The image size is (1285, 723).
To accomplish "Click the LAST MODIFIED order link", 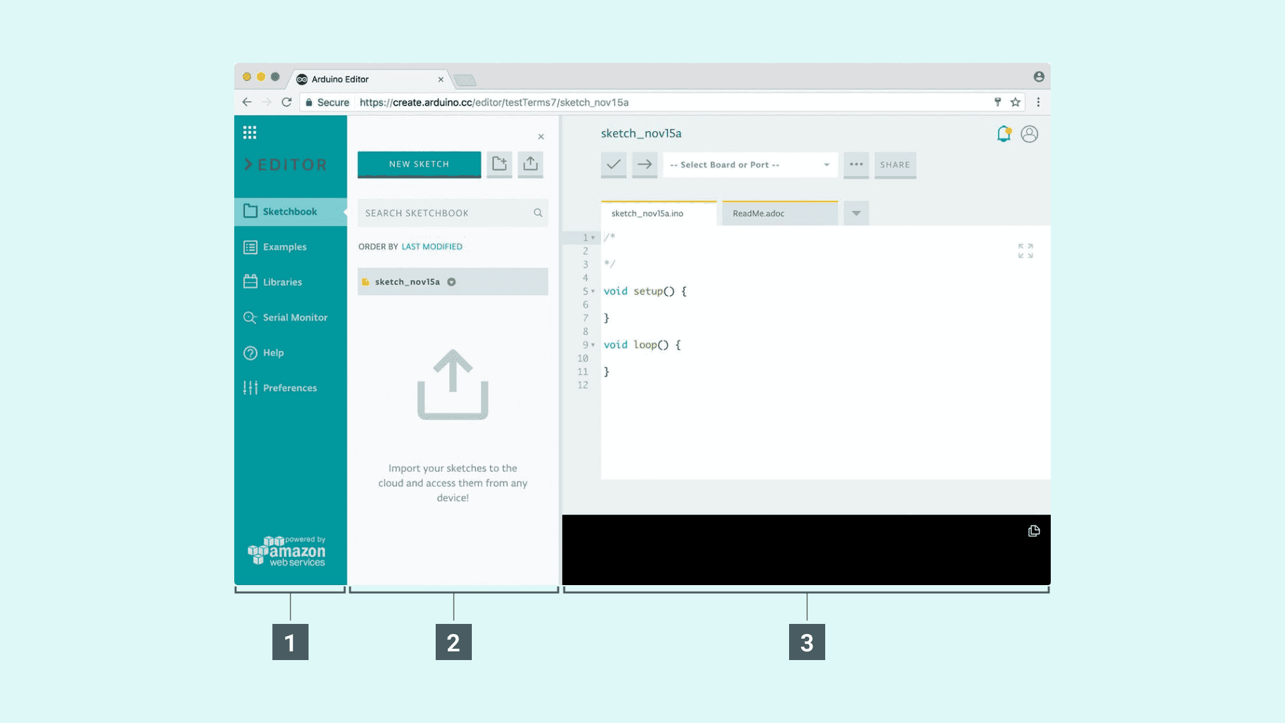I will (432, 246).
